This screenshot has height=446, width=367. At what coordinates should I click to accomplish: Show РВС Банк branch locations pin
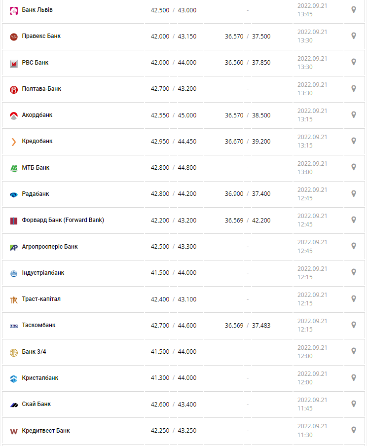coord(353,62)
